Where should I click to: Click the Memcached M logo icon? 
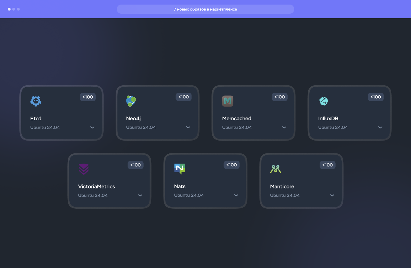point(228,101)
